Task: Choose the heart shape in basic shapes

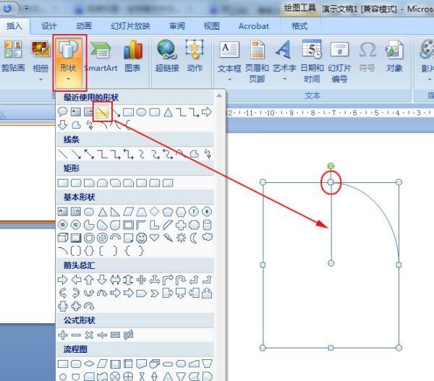Action: pyautogui.click(x=154, y=237)
